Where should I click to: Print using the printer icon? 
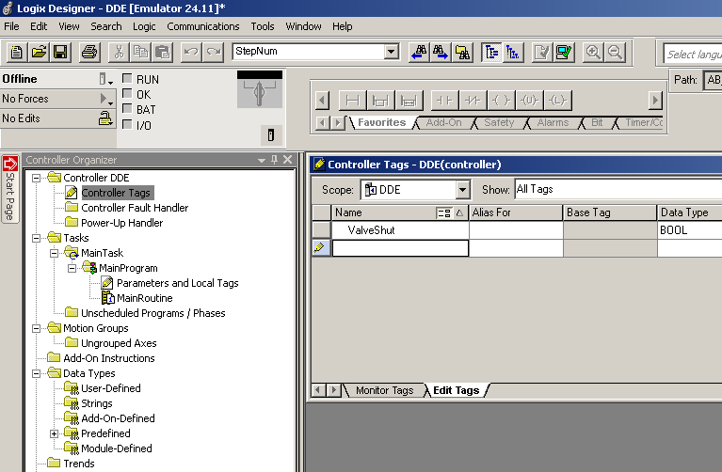point(89,52)
